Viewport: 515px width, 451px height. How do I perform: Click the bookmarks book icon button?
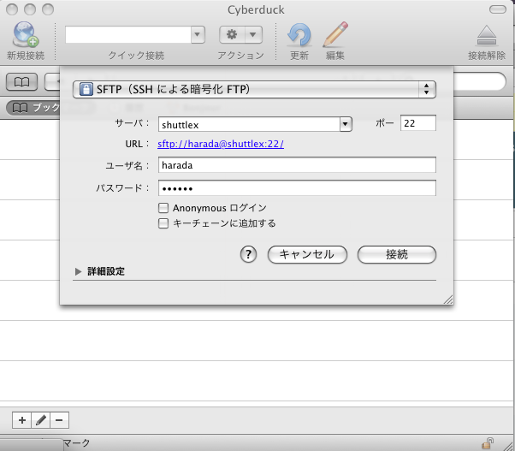[21, 82]
